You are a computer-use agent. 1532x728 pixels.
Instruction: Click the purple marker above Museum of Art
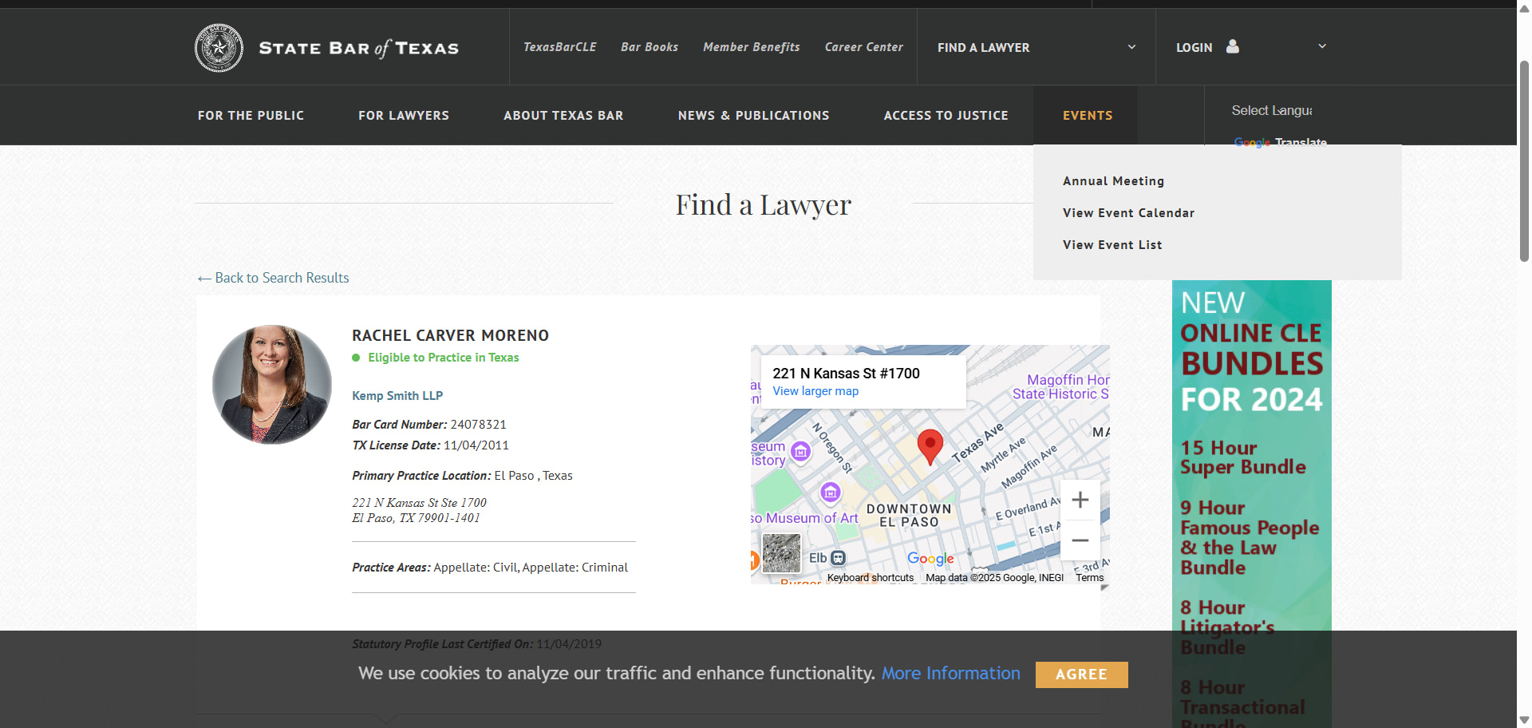coord(831,493)
